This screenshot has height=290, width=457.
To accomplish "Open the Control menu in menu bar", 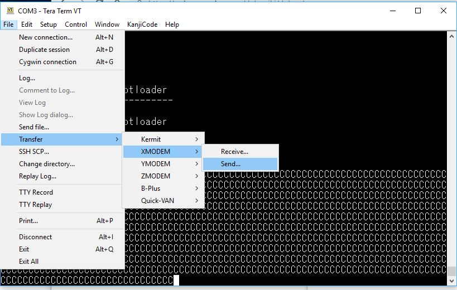I will (76, 25).
